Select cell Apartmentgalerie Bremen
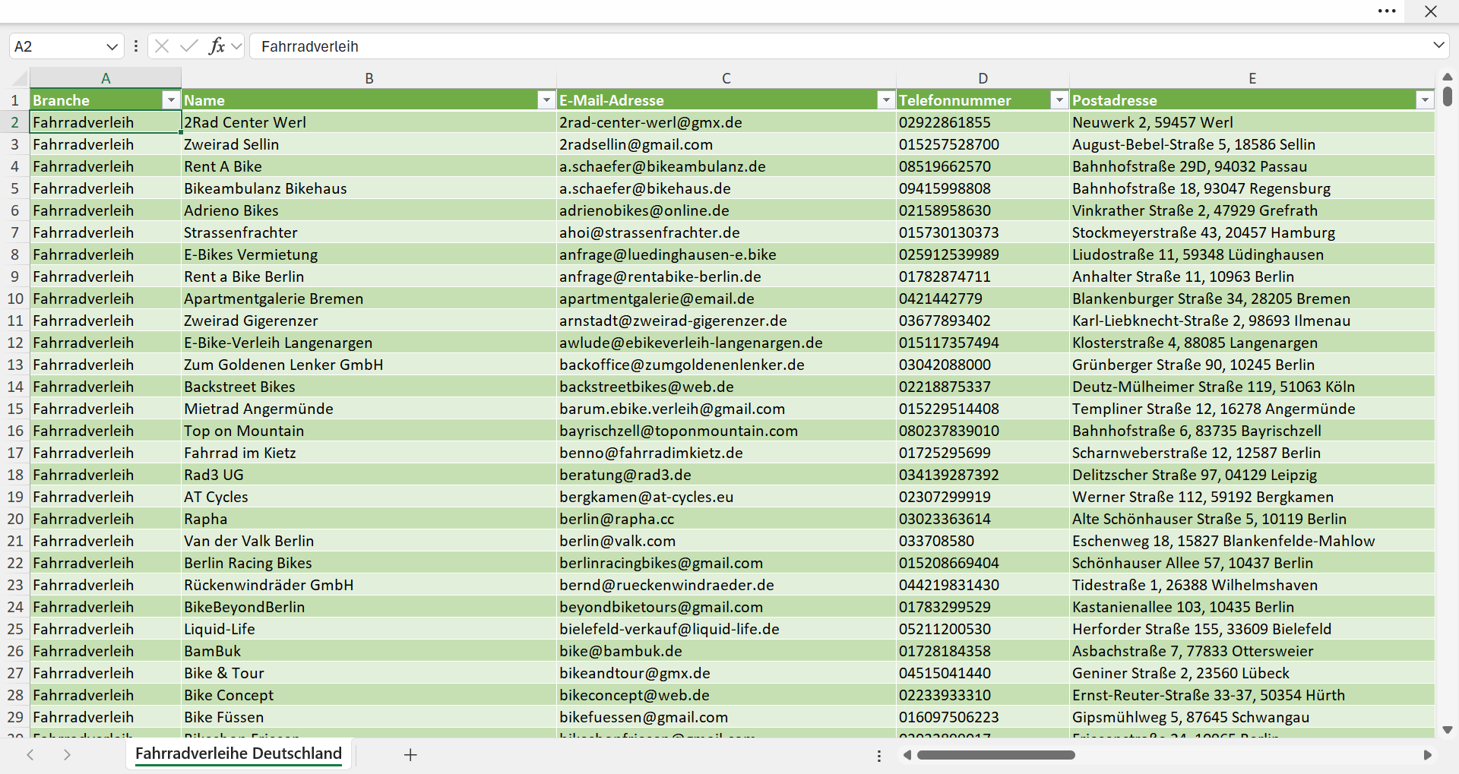Image resolution: width=1459 pixels, height=774 pixels. click(369, 299)
